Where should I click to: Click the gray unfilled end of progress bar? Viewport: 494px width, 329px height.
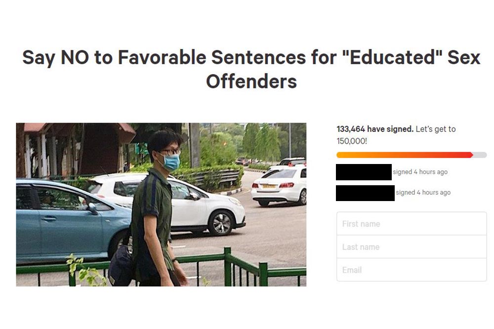point(480,155)
